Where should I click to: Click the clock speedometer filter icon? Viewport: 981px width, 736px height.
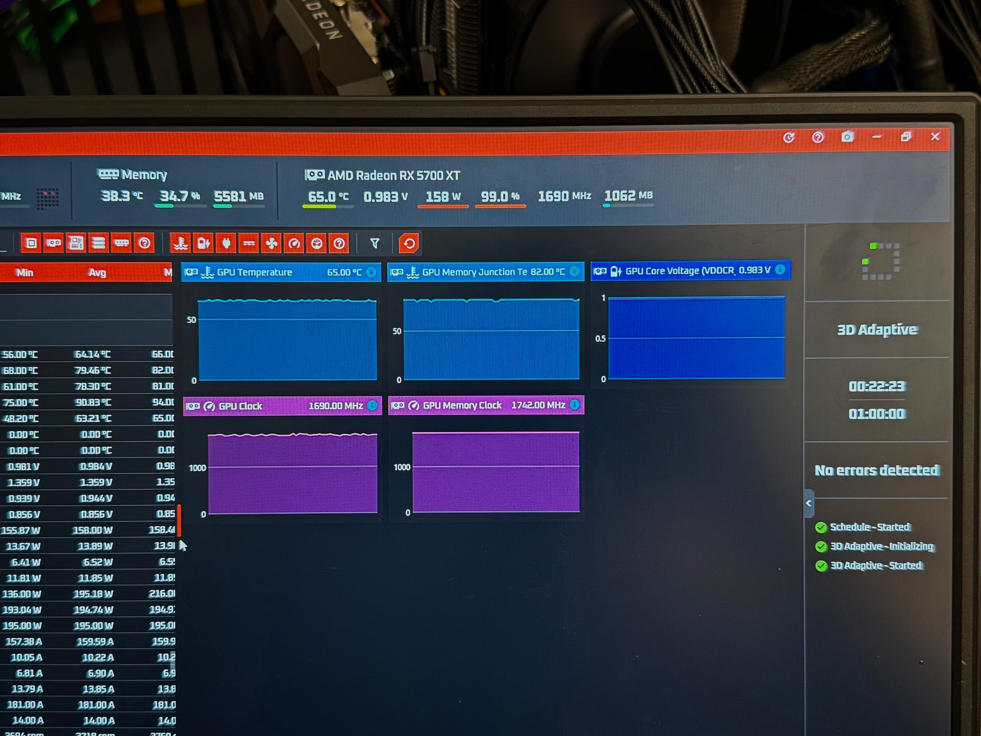click(294, 243)
